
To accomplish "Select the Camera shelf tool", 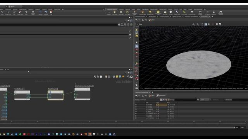I will (108, 13).
